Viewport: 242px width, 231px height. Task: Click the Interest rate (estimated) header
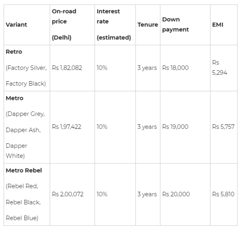click(114, 24)
